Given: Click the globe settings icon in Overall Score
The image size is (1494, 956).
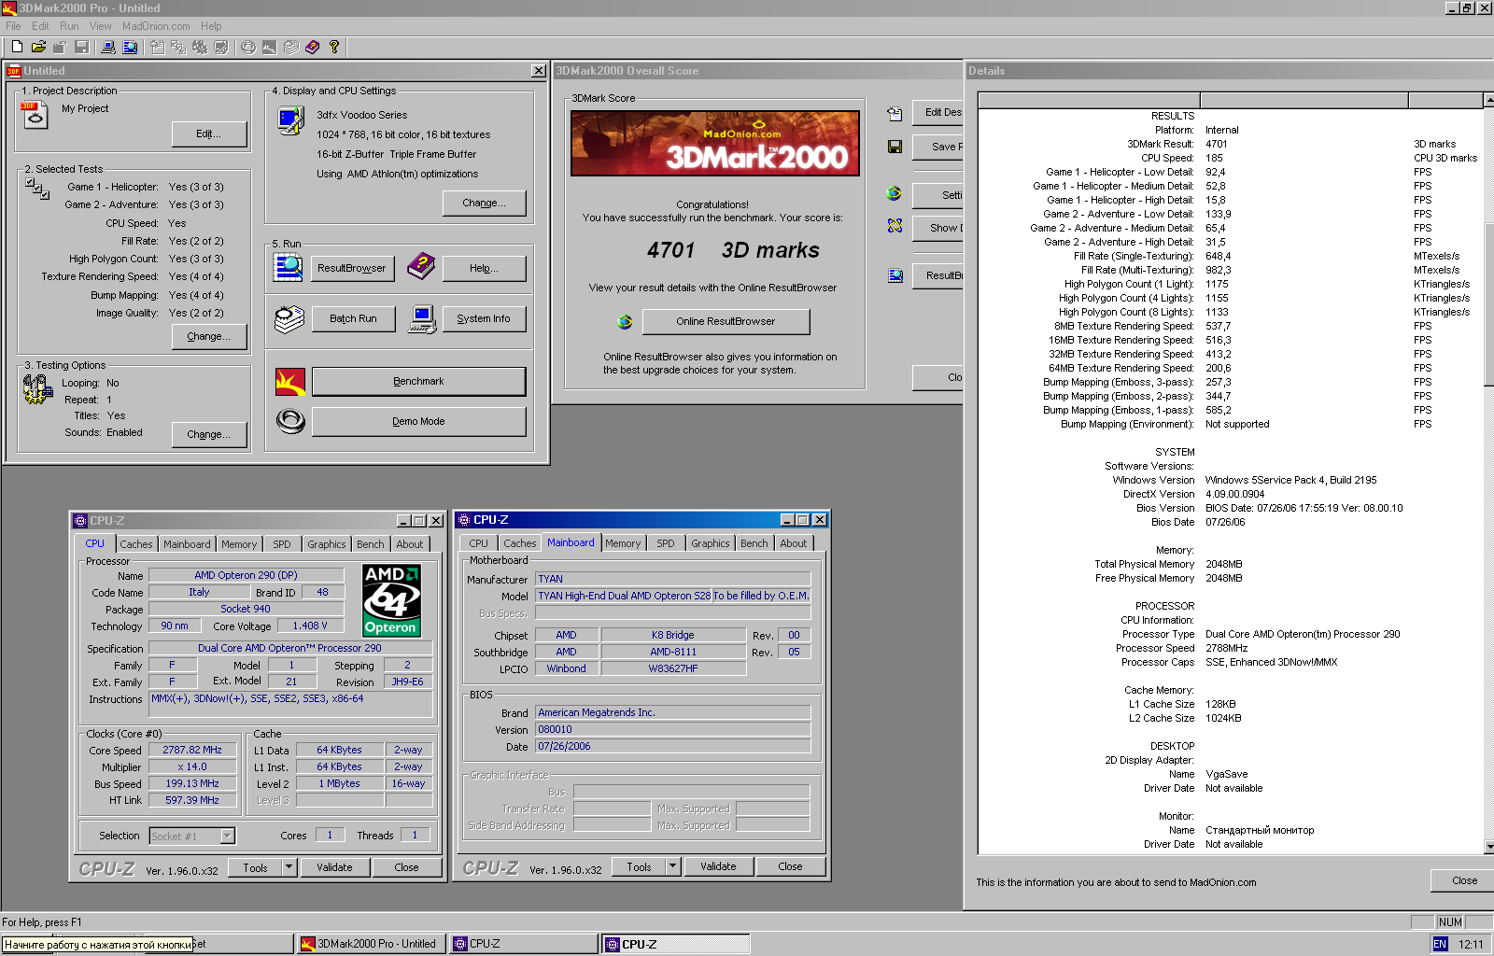Looking at the screenshot, I should (894, 193).
